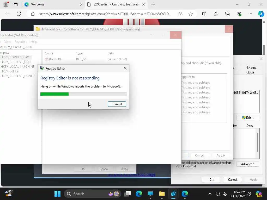Click the registry path address bar
267x200 pixels.
coord(90,47)
